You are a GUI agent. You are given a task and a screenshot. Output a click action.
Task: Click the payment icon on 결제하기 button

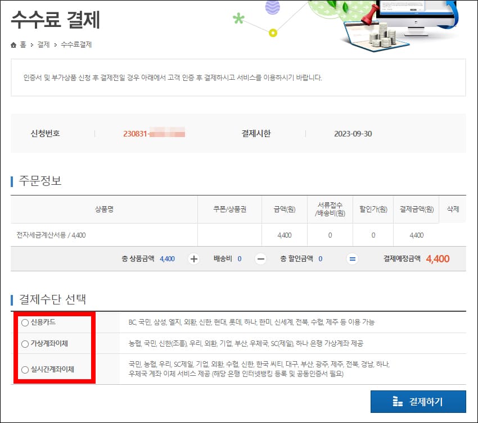point(398,402)
